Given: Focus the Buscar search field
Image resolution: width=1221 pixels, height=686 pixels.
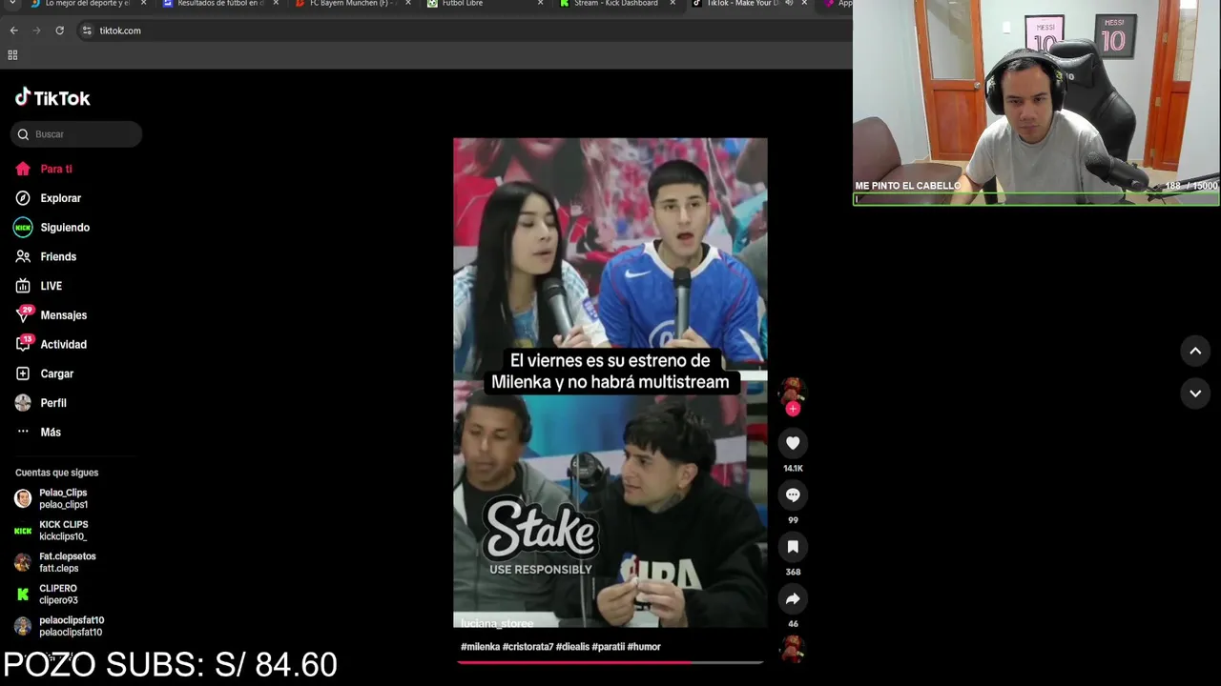Looking at the screenshot, I should pyautogui.click(x=76, y=134).
